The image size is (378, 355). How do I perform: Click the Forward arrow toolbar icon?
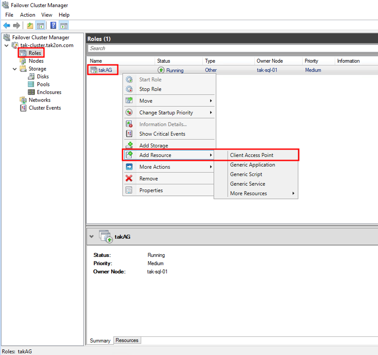pos(17,25)
